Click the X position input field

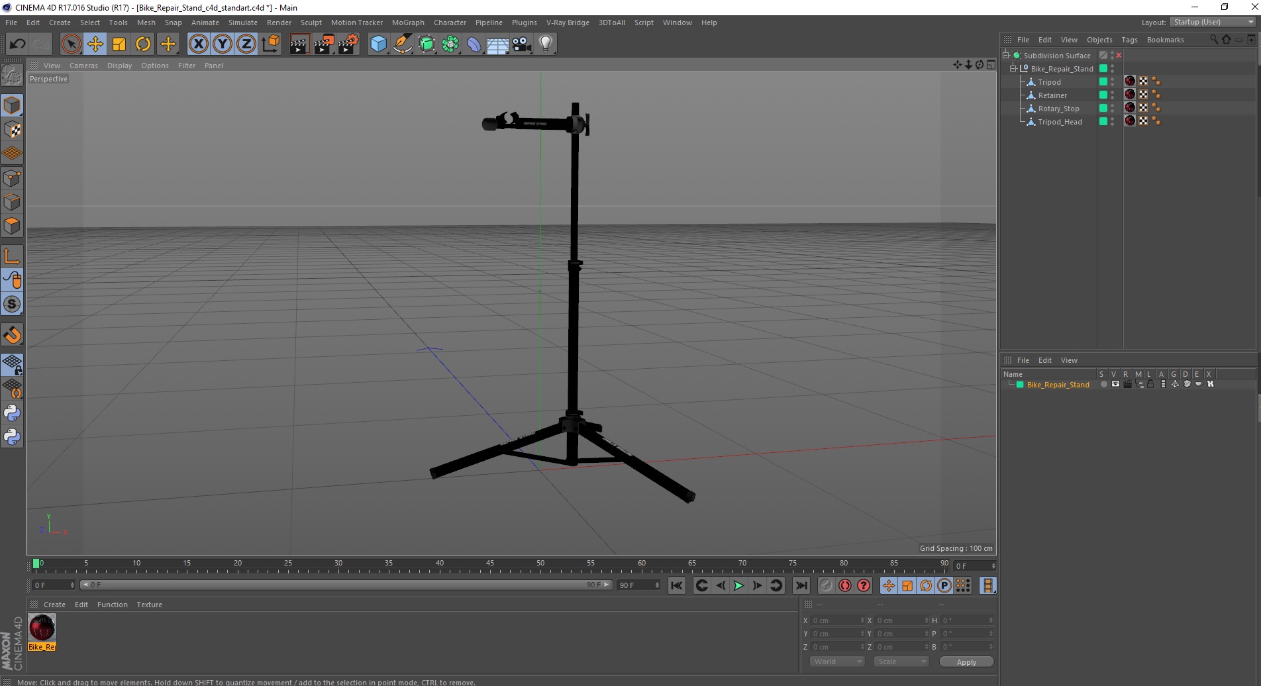[838, 620]
